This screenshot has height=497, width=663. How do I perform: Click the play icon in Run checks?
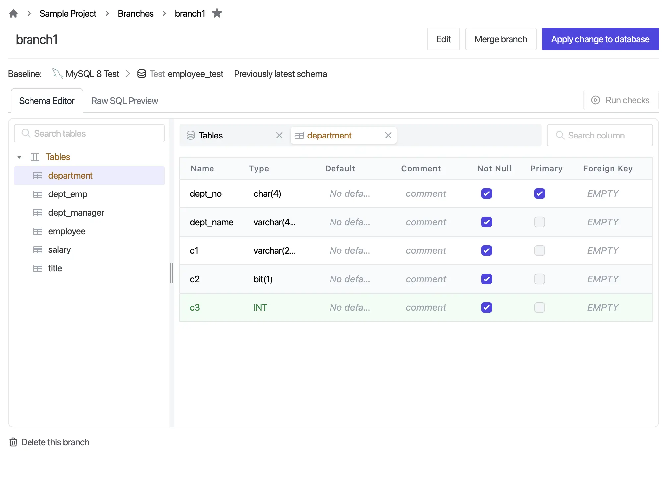(x=596, y=100)
